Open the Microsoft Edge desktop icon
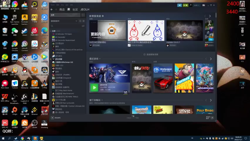Image resolution: width=250 pixels, height=141 pixels. [x=44, y=33]
